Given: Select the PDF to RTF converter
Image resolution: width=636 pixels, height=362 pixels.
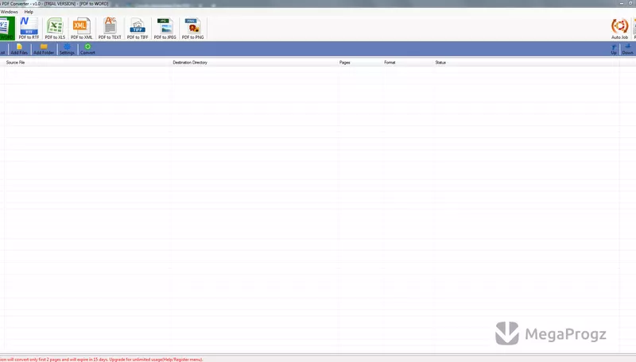Looking at the screenshot, I should [x=29, y=28].
